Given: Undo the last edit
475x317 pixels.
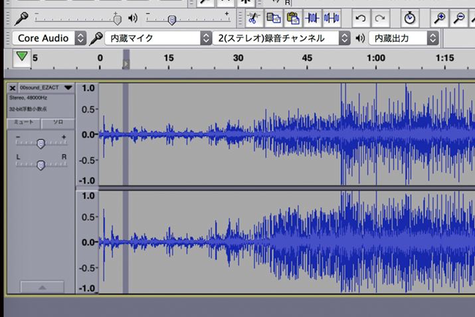Looking at the screenshot, I should pyautogui.click(x=360, y=17).
